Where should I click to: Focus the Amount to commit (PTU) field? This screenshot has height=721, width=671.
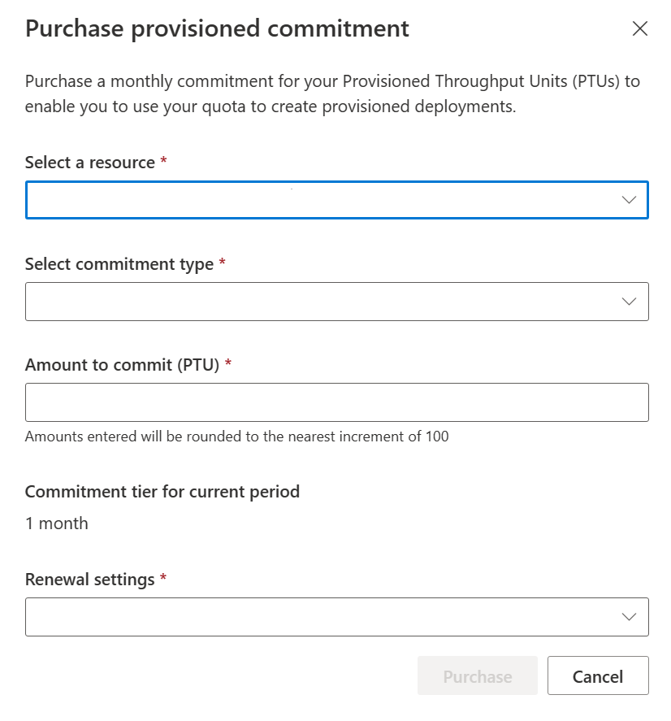pyautogui.click(x=337, y=402)
